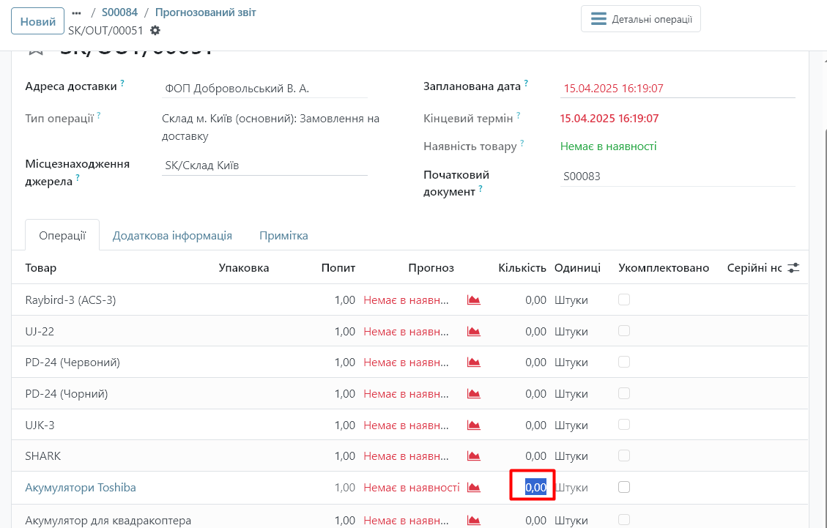Open the gear settings icon near SK/OUT/00051
827x528 pixels.
155,31
